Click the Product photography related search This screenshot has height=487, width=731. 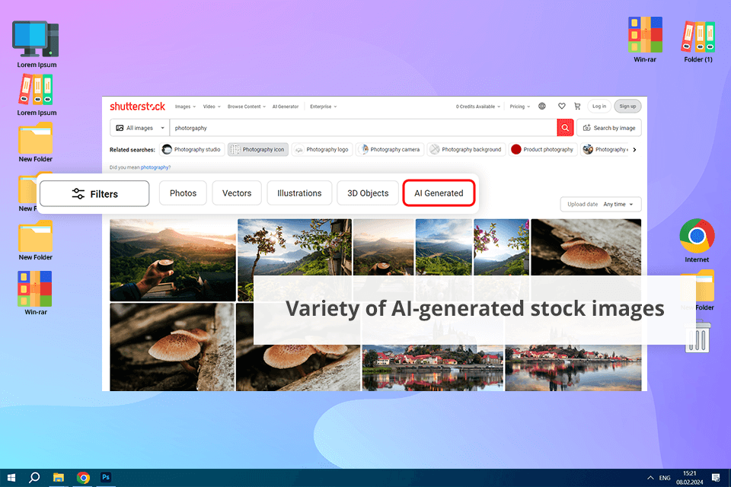pyautogui.click(x=543, y=150)
